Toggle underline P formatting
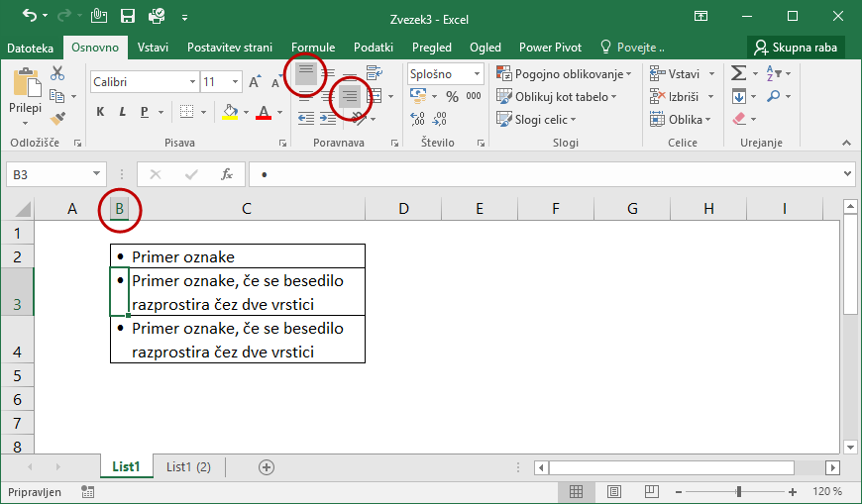 point(144,112)
